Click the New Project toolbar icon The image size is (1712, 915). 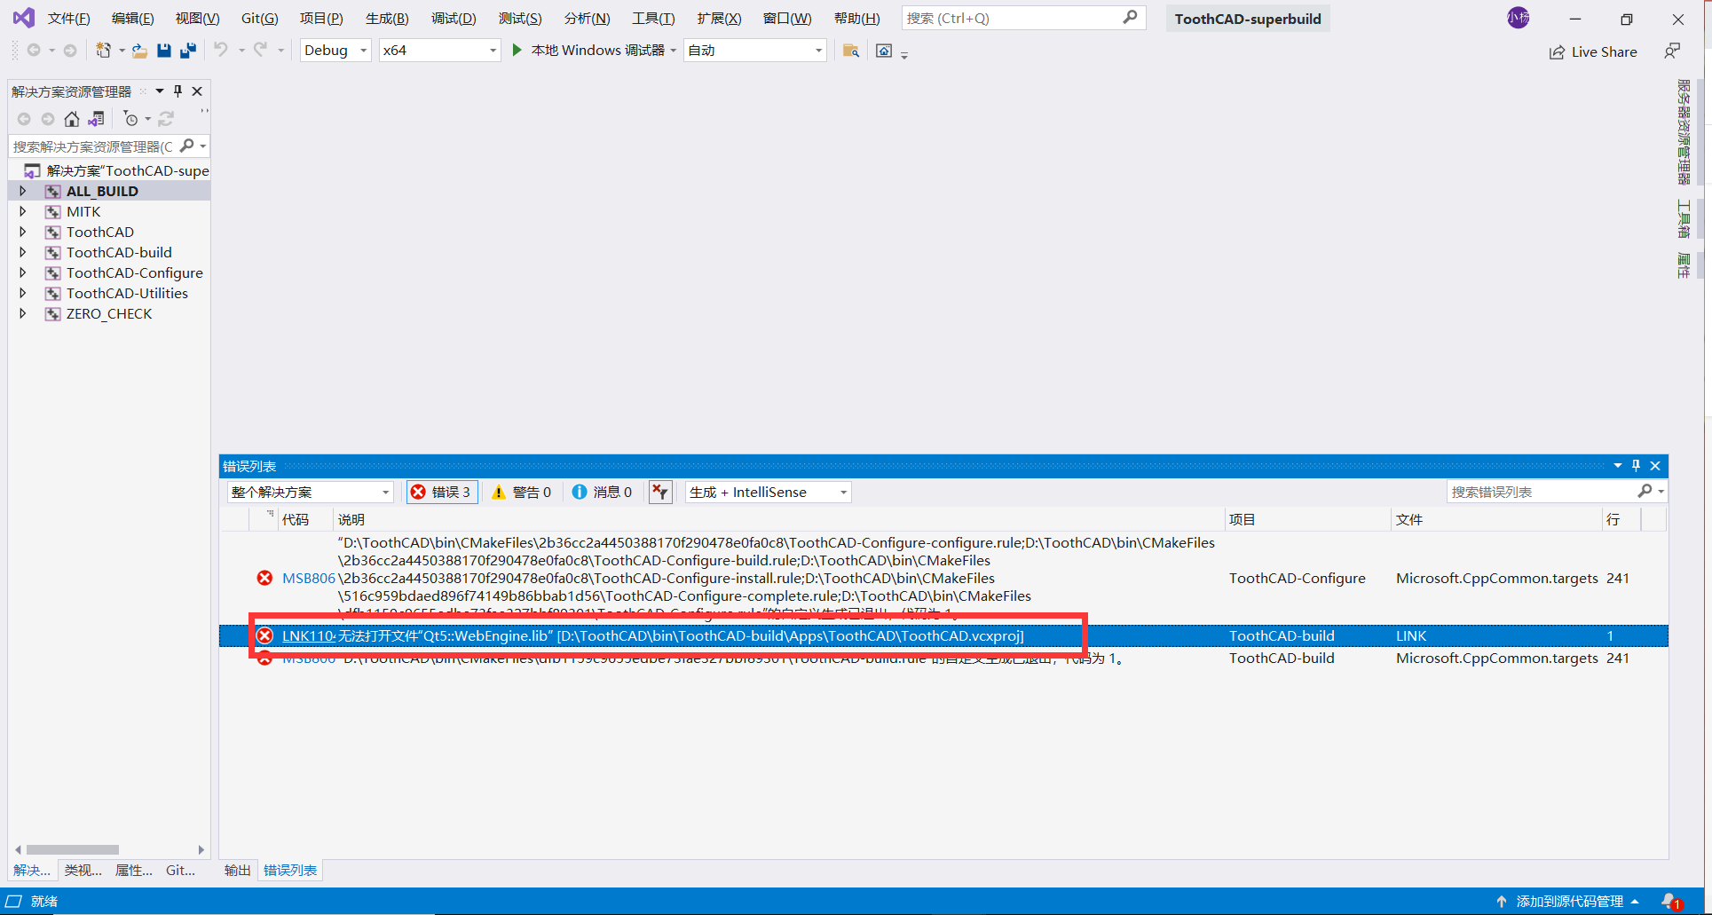point(104,51)
